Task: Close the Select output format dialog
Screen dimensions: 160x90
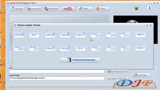Action: click(151, 25)
